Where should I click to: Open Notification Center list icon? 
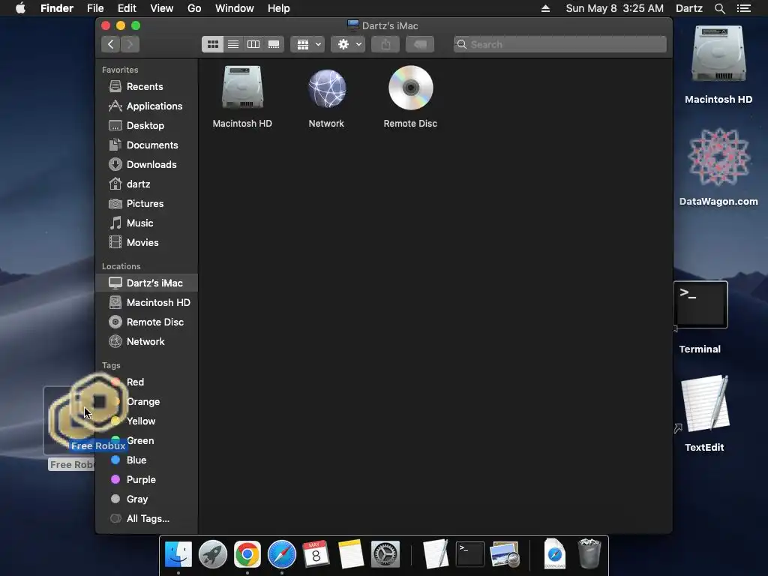[744, 8]
